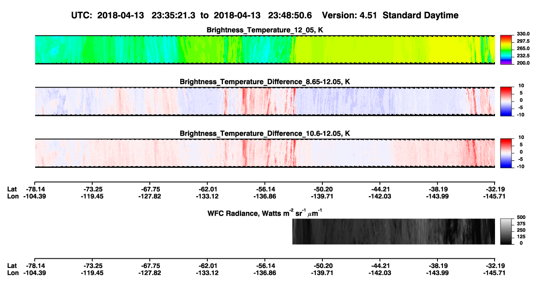The width and height of the screenshot is (550, 282).
Task: Select the Brightness_Temperature_12_05 image strip
Action: point(265,49)
